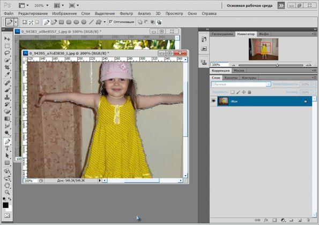
Task: Select the Lasso tool
Action: tap(7, 53)
